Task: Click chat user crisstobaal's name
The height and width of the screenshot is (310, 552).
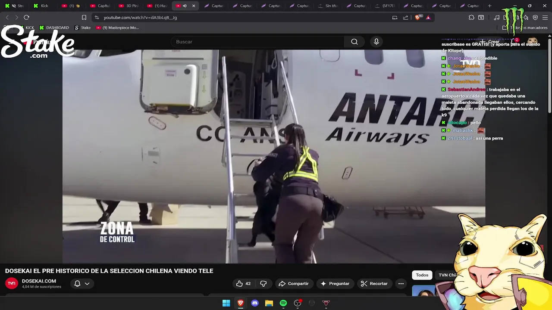Action: [x=460, y=138]
